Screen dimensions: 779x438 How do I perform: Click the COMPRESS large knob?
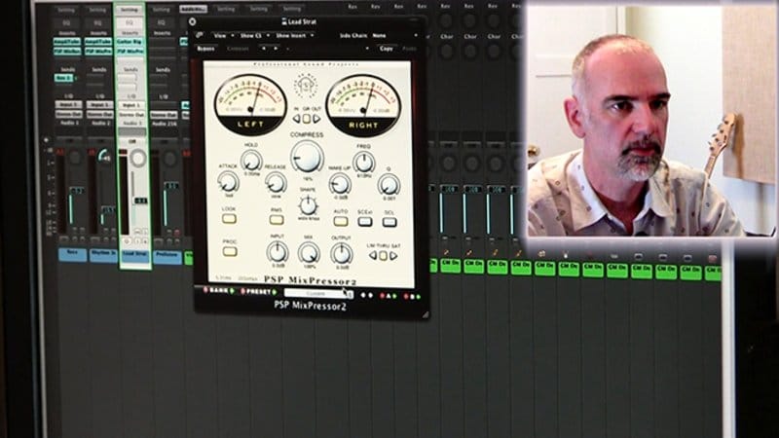click(x=307, y=157)
